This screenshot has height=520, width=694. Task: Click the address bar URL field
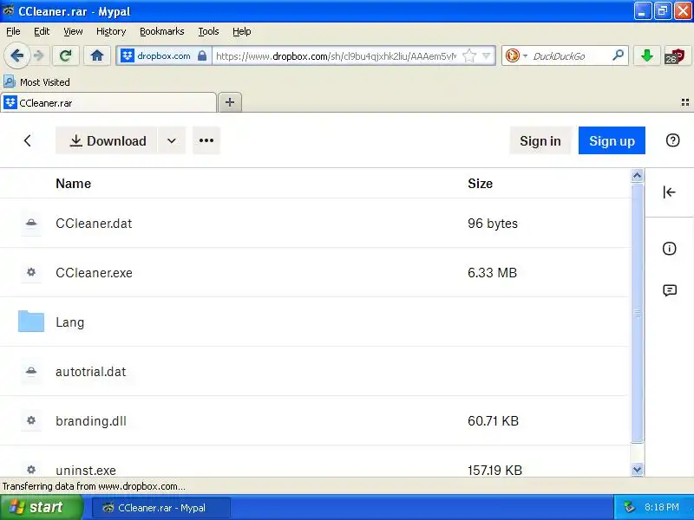point(337,55)
